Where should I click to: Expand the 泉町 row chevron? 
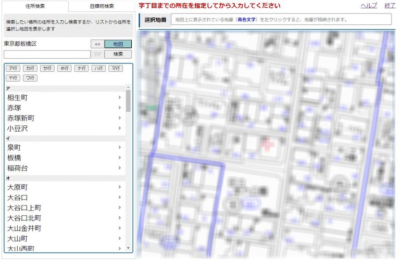click(120, 147)
